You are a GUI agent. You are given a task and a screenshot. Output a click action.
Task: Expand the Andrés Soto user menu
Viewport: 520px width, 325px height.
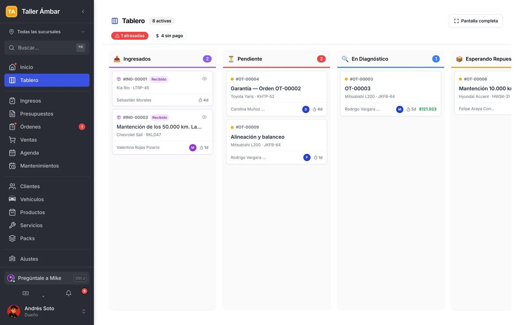point(47,311)
